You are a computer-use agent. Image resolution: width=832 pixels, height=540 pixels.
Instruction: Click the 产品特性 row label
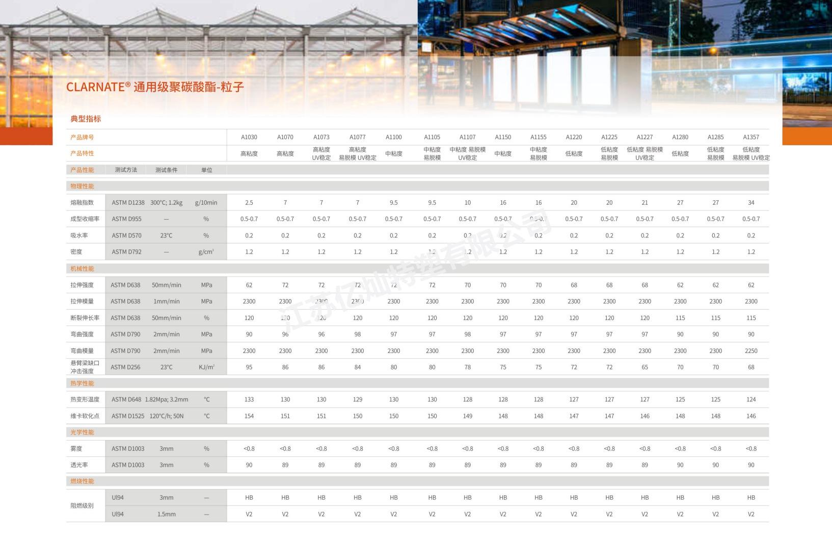tap(82, 153)
